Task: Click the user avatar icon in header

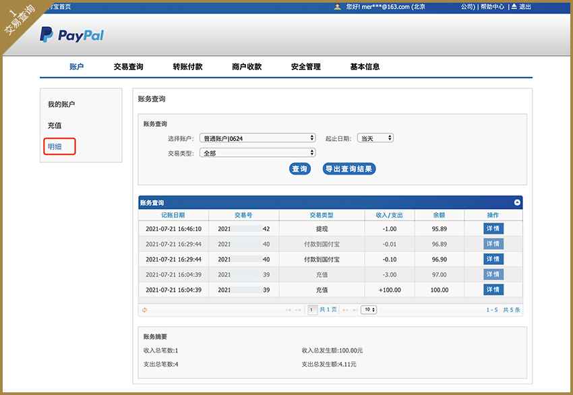Action: [337, 7]
